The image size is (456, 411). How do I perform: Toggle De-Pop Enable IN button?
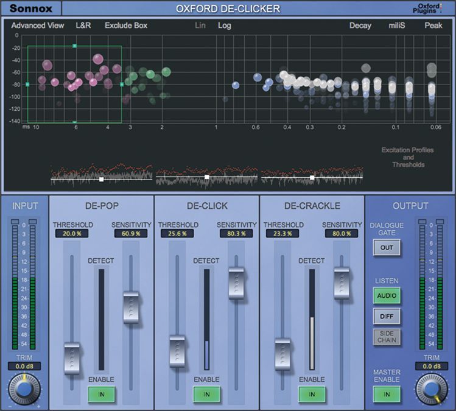101,395
